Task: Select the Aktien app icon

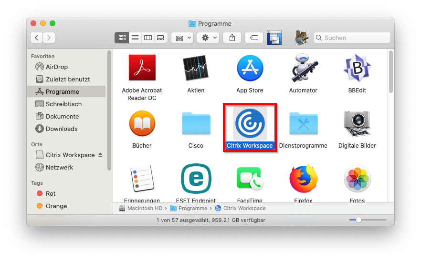Action: click(x=196, y=68)
